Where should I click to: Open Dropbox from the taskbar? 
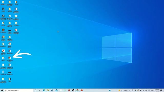[x=61, y=90]
